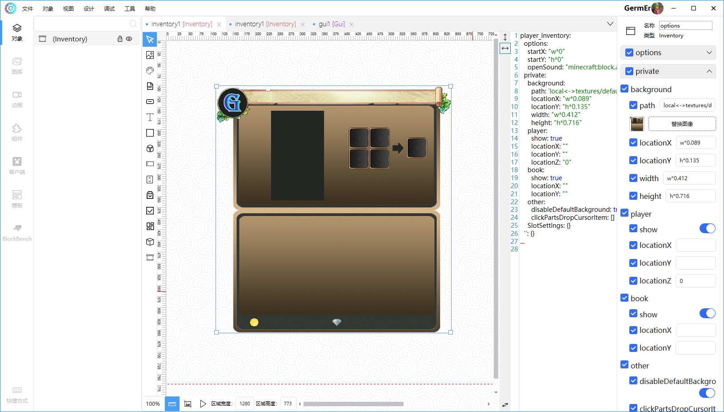
Task: Open the 对象 objects sidebar panel
Action: click(x=17, y=32)
